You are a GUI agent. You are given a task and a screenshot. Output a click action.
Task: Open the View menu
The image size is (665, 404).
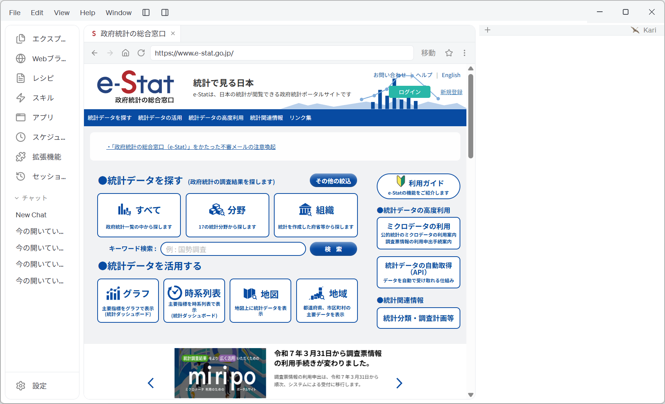pos(62,12)
